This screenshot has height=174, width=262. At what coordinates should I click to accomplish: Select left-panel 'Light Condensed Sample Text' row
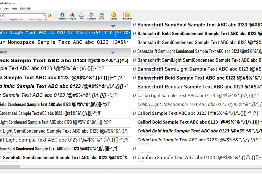(x=65, y=123)
